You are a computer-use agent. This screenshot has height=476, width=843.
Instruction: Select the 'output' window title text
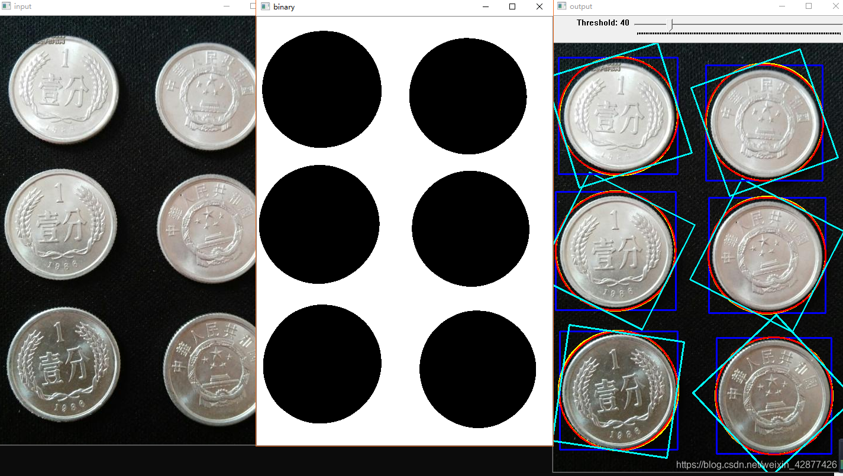(x=581, y=7)
